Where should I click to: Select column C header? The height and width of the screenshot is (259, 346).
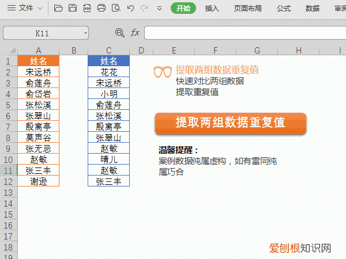[109, 51]
